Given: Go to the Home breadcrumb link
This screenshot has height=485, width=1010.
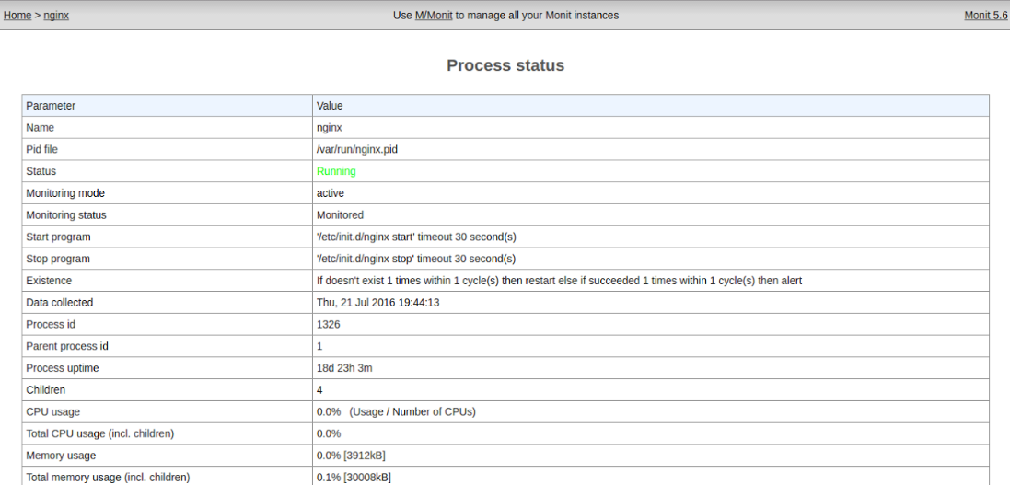Looking at the screenshot, I should point(17,16).
